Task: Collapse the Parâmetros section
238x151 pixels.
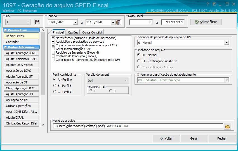Action: click(6, 30)
